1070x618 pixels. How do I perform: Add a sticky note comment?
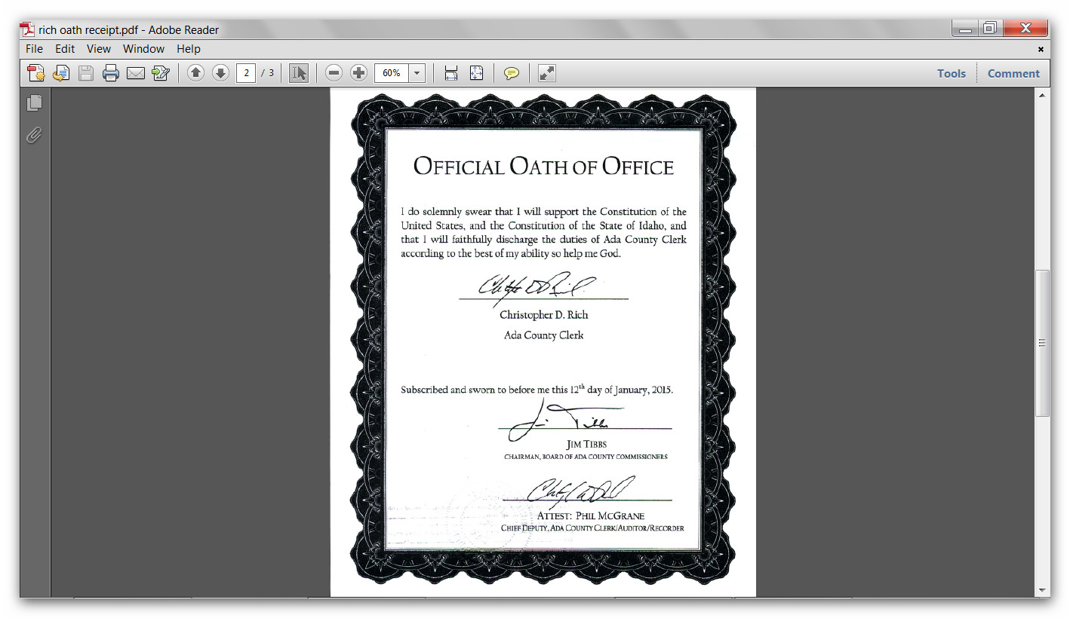click(x=512, y=73)
